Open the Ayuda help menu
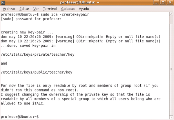Image resolution: width=174 pixels, height=120 pixels. 84,9
